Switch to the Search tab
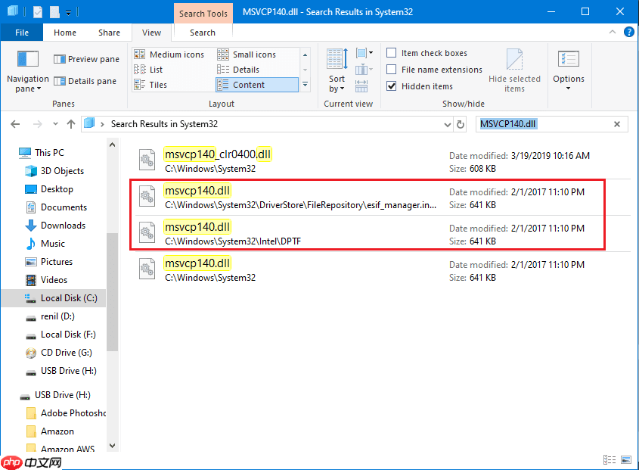 203,33
